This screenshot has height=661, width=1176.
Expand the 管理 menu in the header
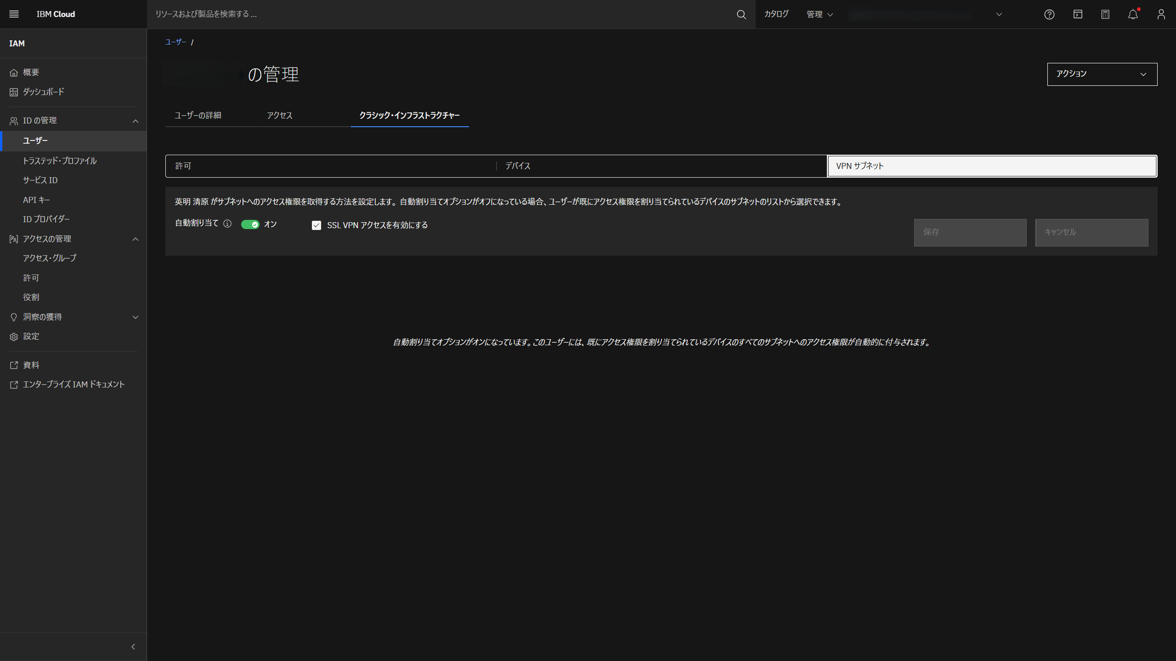(820, 14)
